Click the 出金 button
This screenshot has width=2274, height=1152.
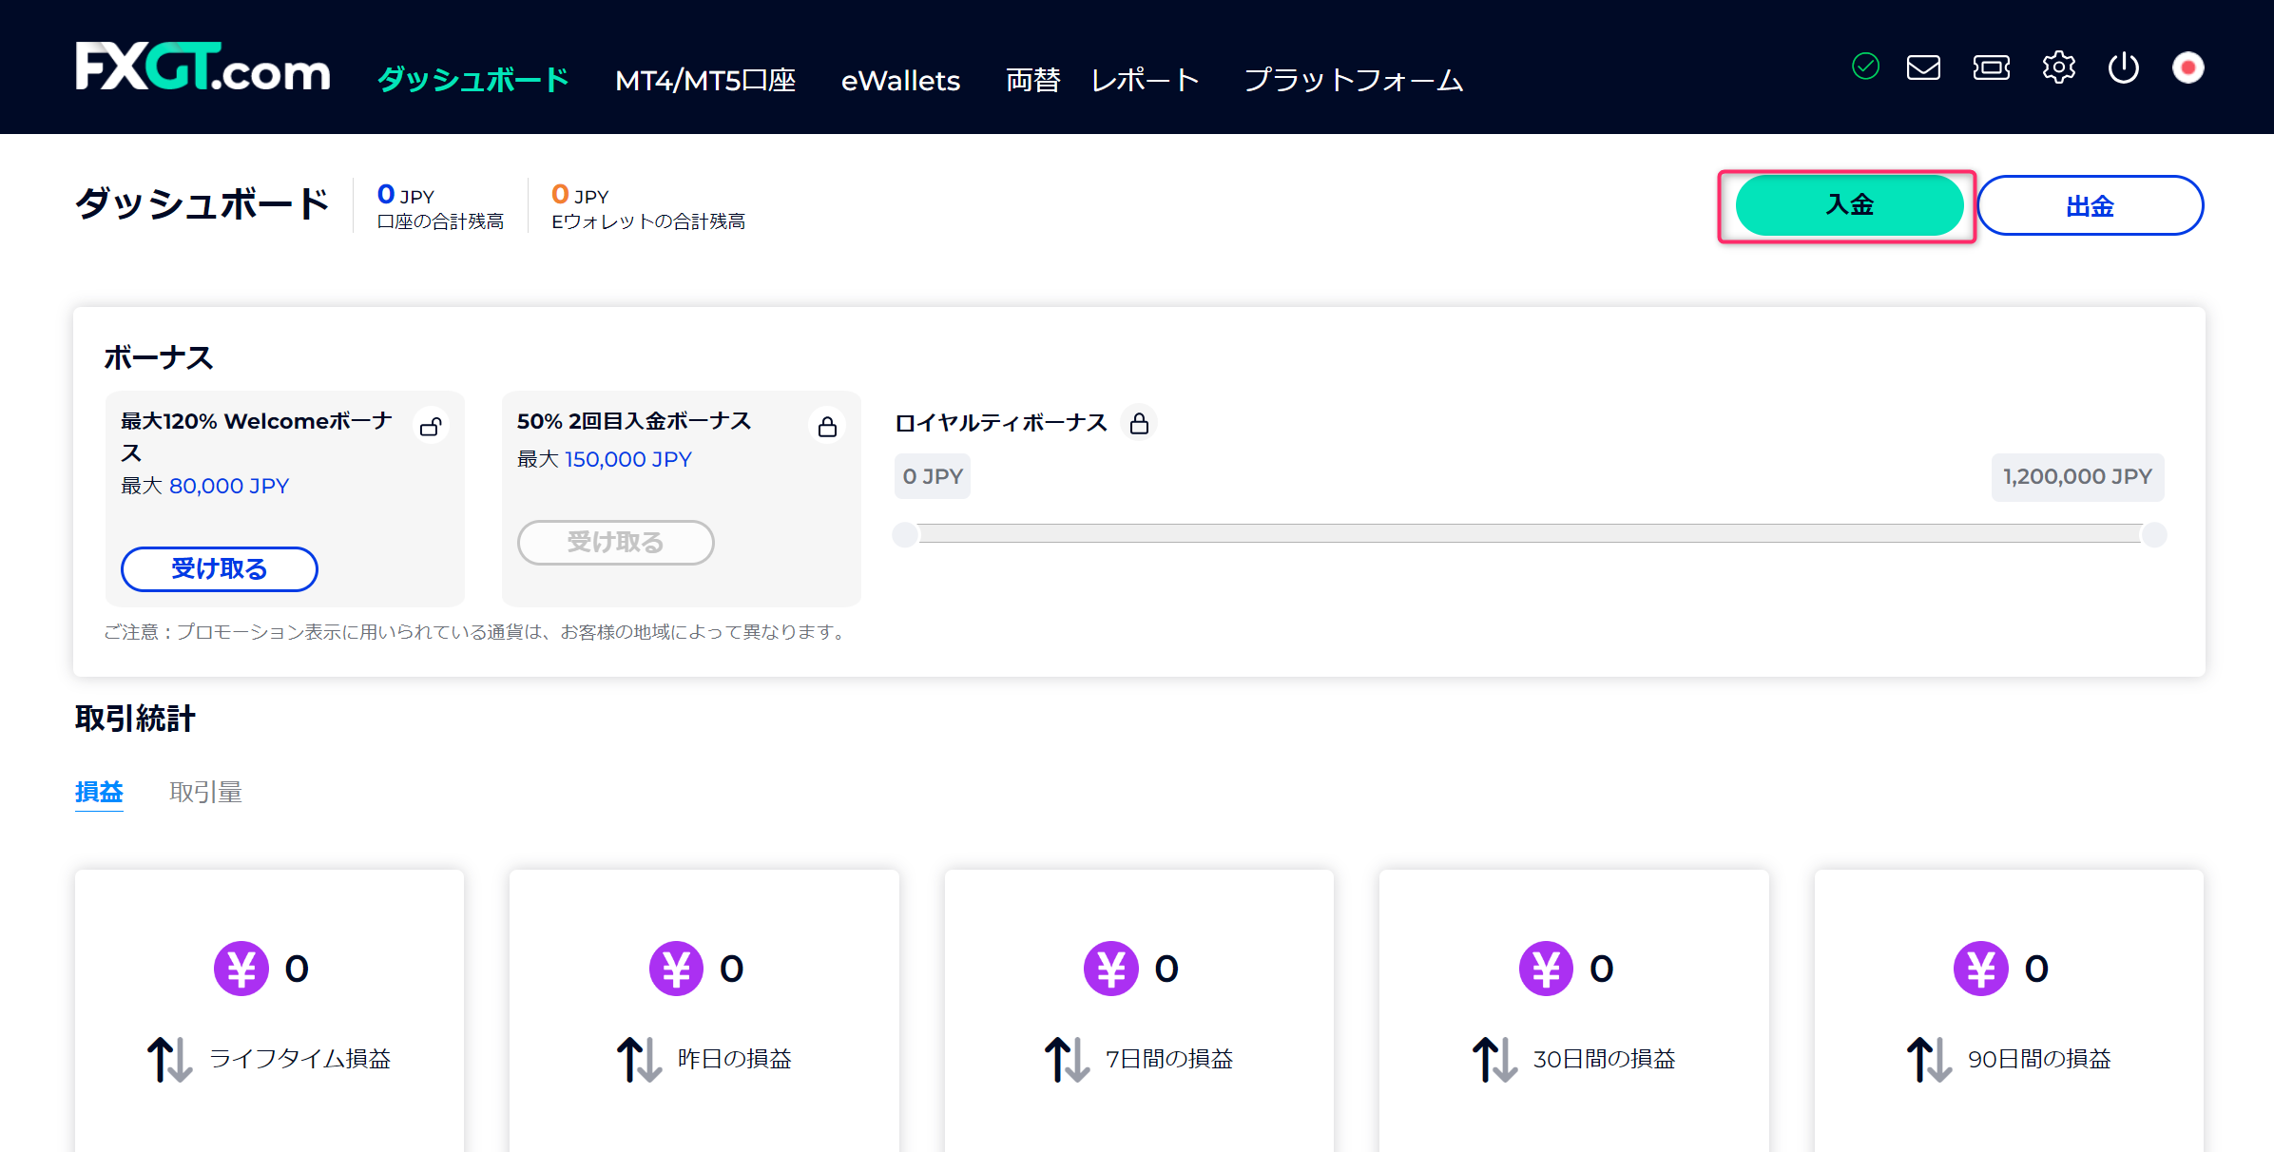(2091, 205)
